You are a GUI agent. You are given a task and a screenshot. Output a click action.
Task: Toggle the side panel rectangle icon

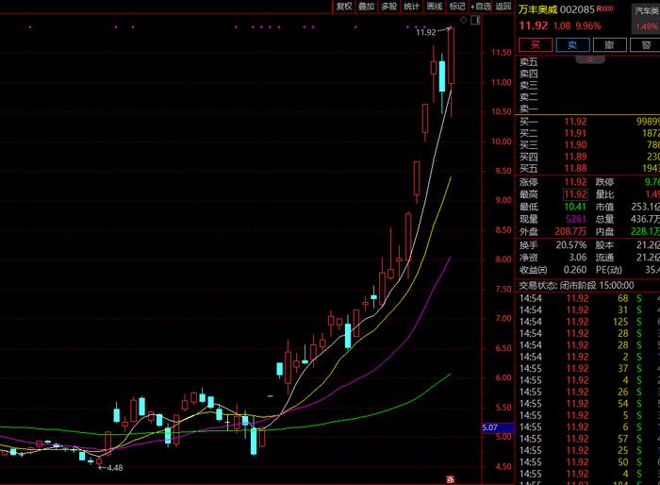[x=475, y=20]
